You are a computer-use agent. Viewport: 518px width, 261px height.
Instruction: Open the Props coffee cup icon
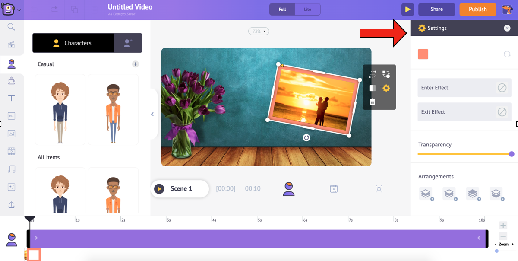click(x=12, y=80)
